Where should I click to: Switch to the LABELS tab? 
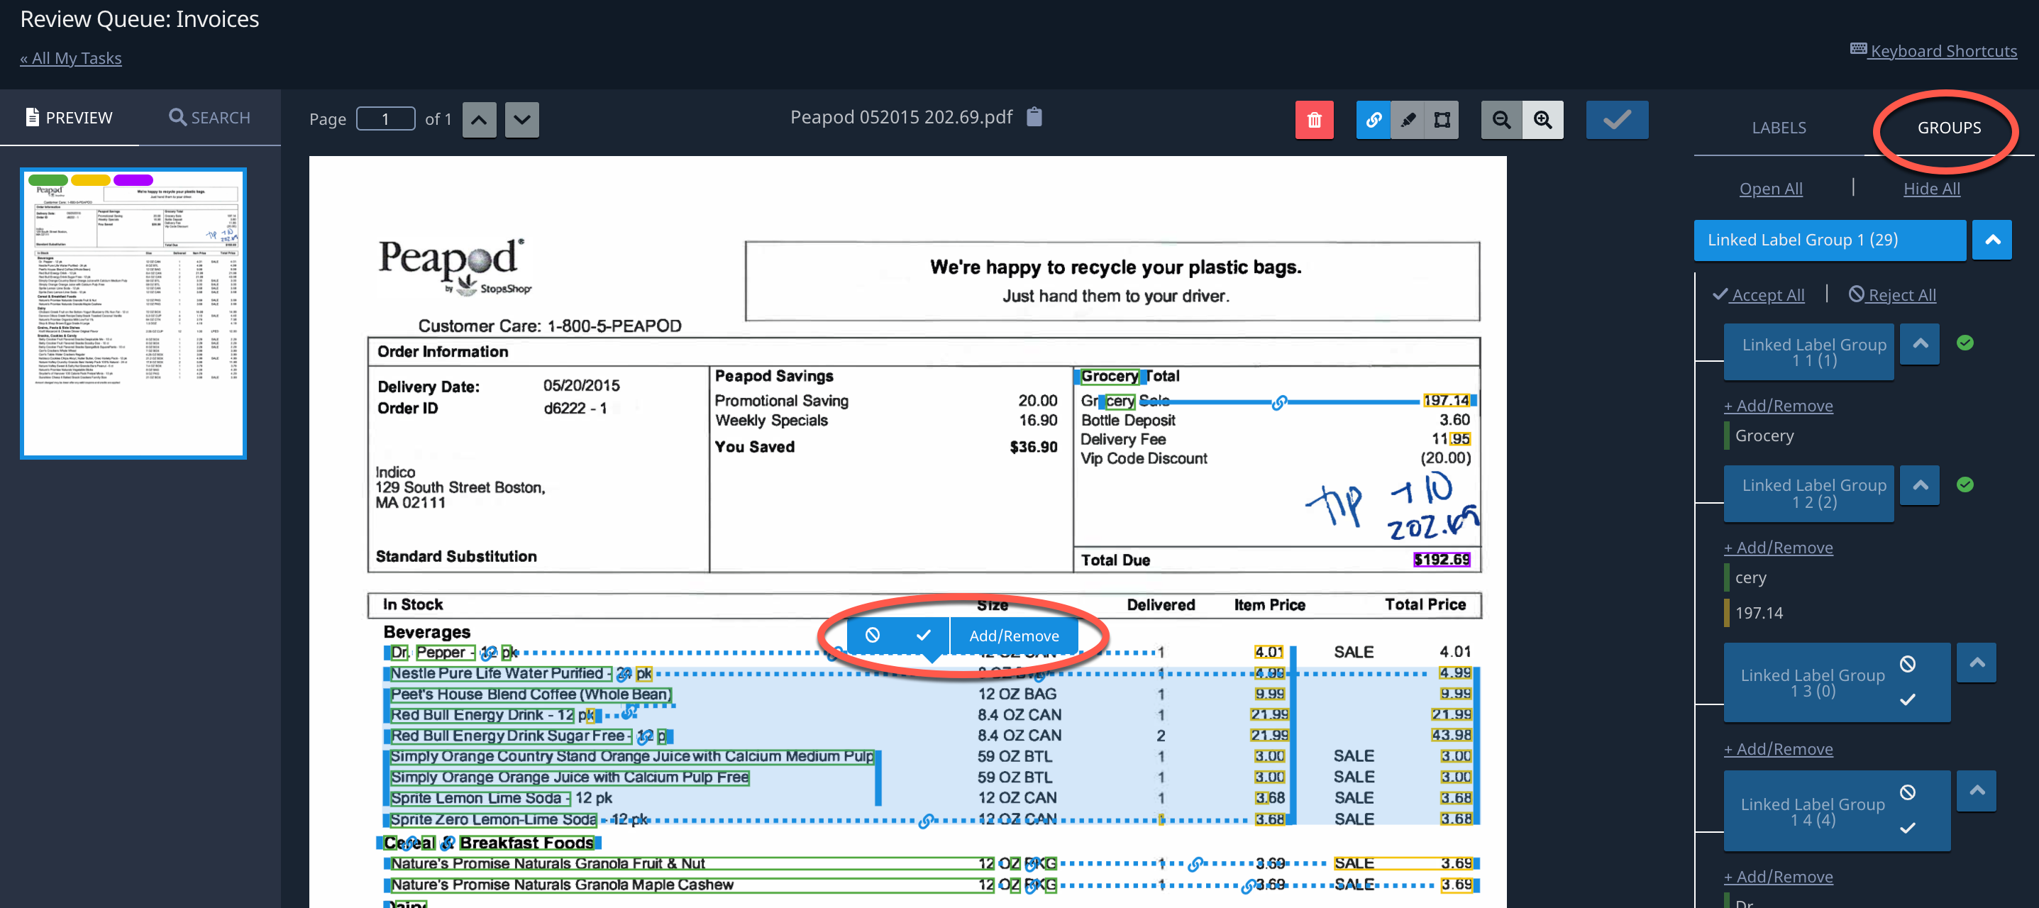[x=1779, y=128]
